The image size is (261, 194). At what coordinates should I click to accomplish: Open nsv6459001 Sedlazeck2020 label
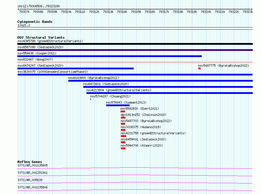(143, 139)
